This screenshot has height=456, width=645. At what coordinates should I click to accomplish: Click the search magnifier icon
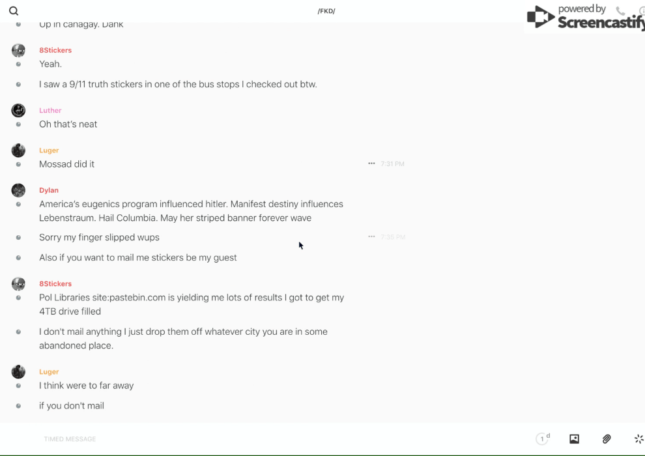tap(14, 11)
